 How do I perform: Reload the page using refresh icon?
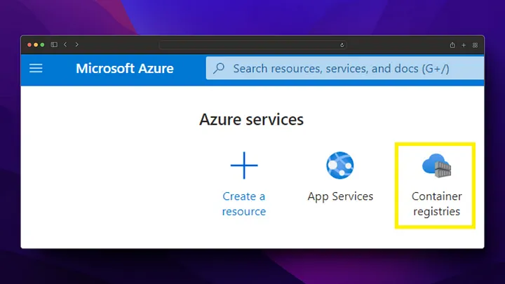pos(342,45)
